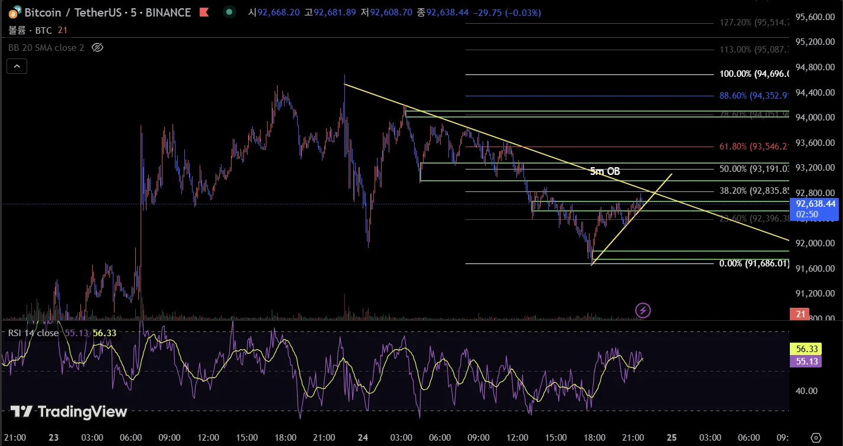Image resolution: width=843 pixels, height=446 pixels.
Task: Open chart settings hexagon icon
Action: click(x=816, y=438)
